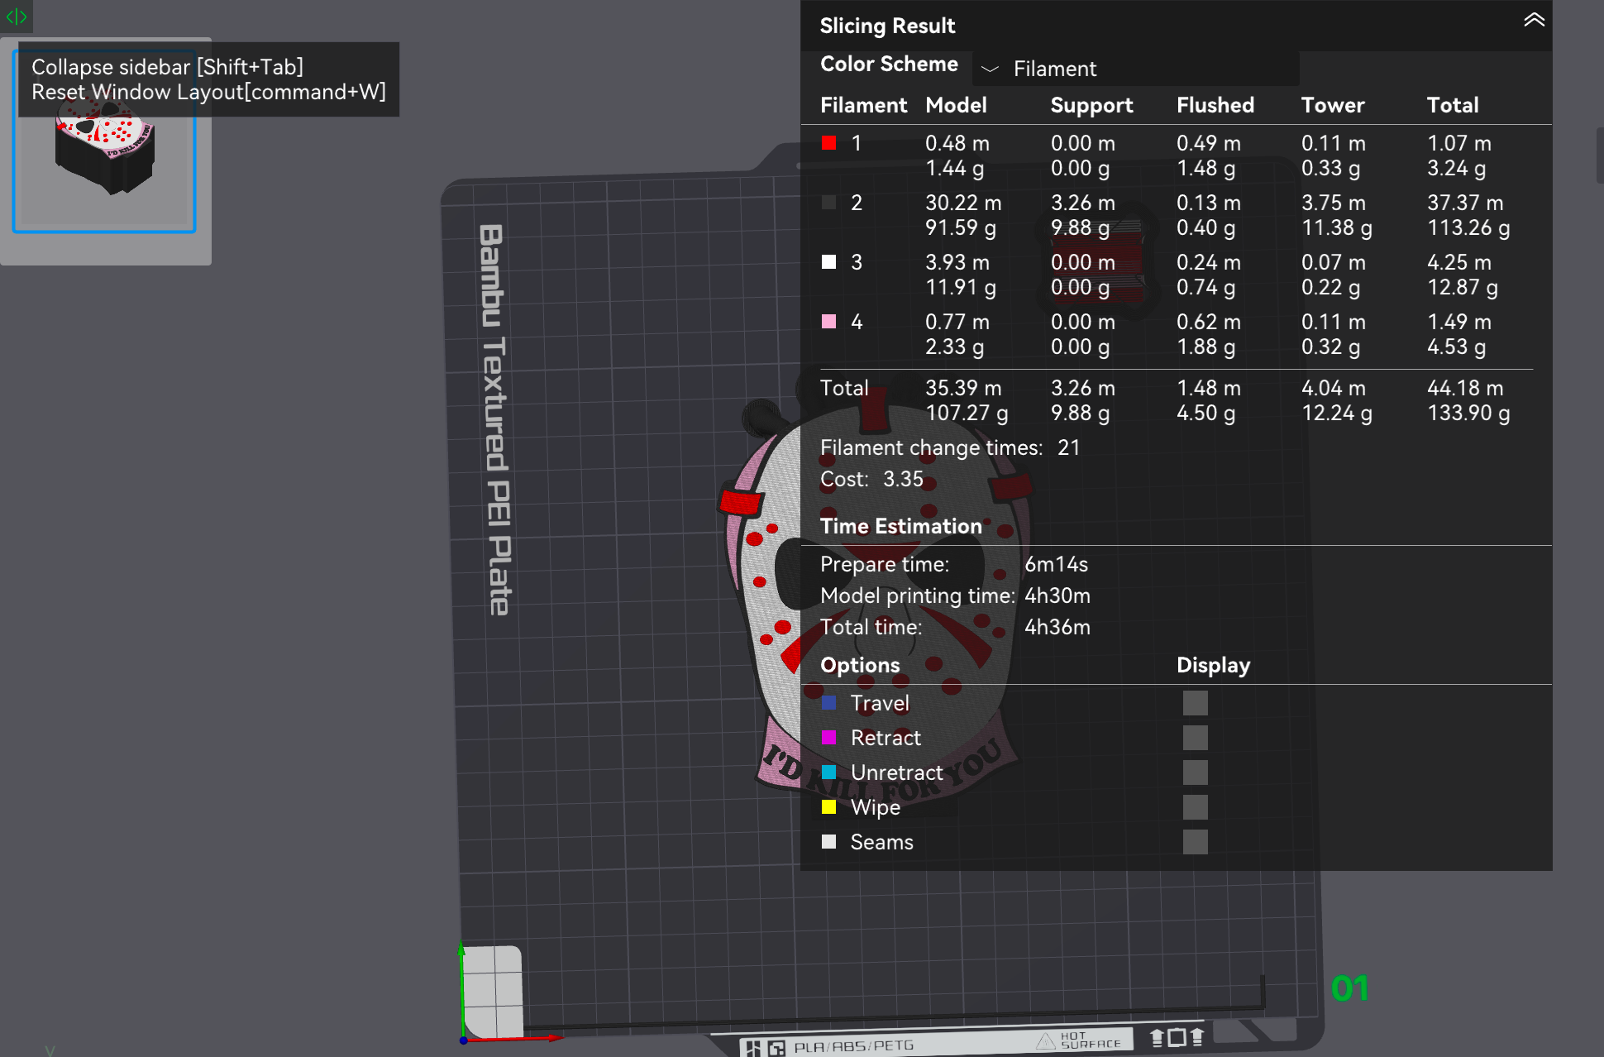
Task: Toggle Travel display checkbox
Action: (1195, 703)
